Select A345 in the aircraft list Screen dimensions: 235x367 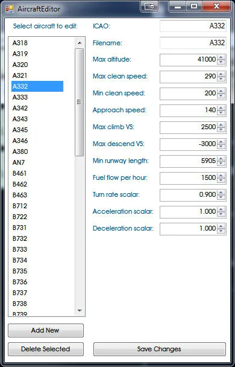click(37, 130)
